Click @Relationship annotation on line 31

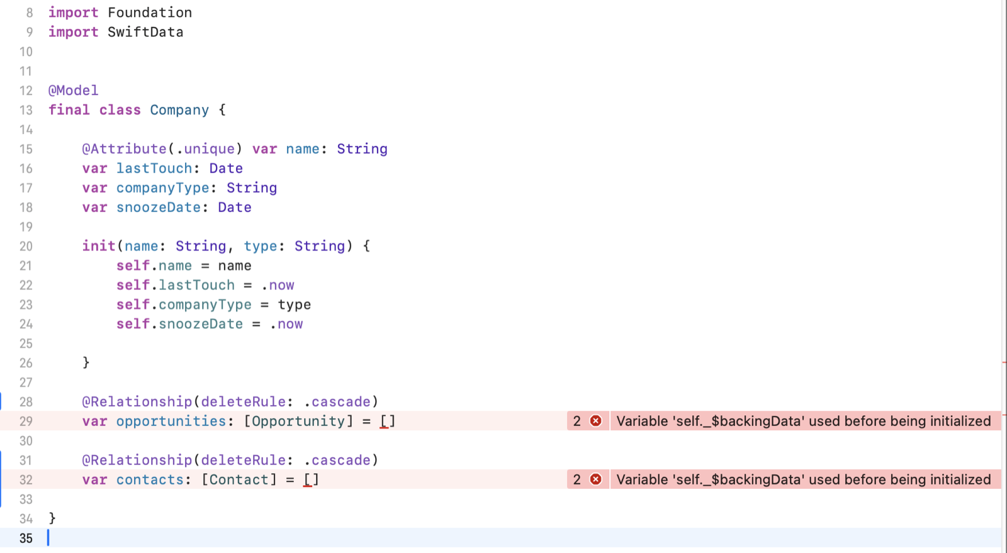point(230,460)
